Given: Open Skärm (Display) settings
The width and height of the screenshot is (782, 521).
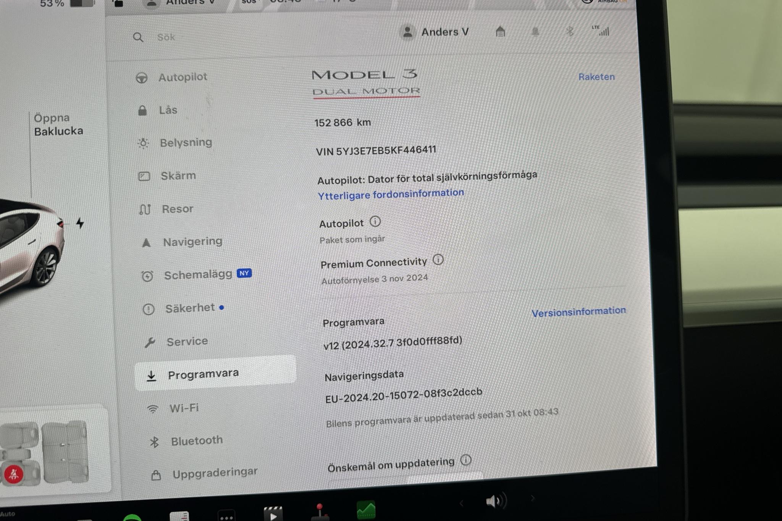Looking at the screenshot, I should (x=177, y=176).
